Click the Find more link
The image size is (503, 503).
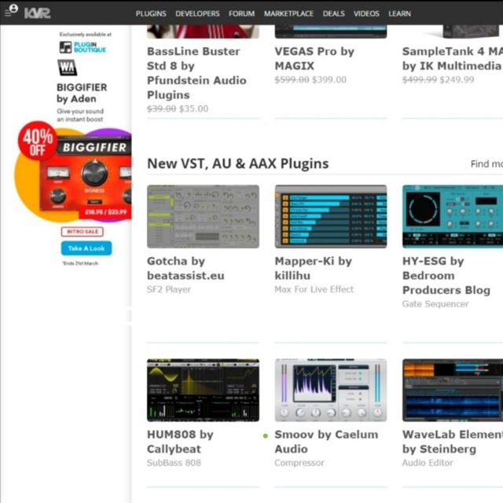click(486, 164)
